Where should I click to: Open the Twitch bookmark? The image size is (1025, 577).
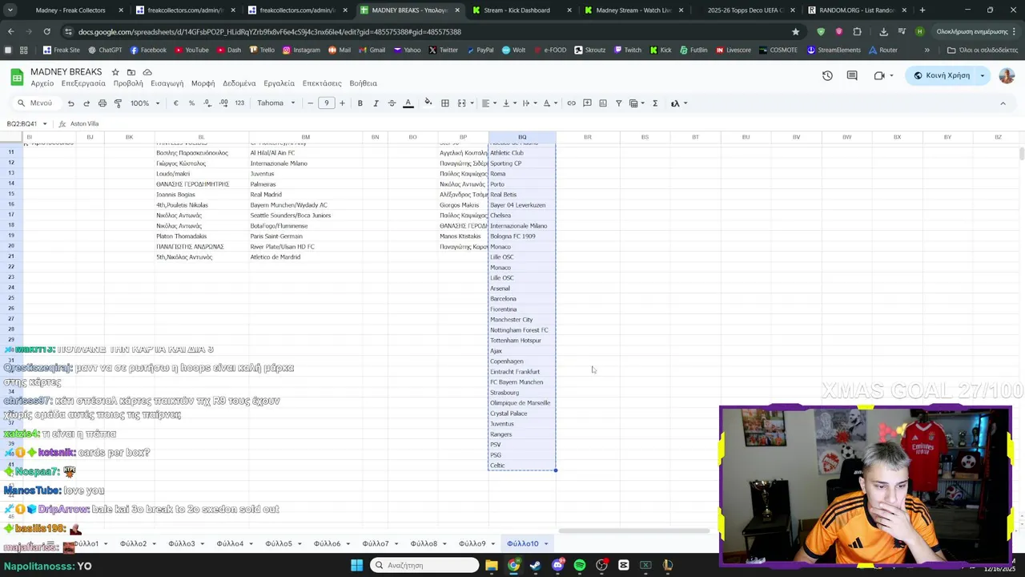[x=627, y=50]
